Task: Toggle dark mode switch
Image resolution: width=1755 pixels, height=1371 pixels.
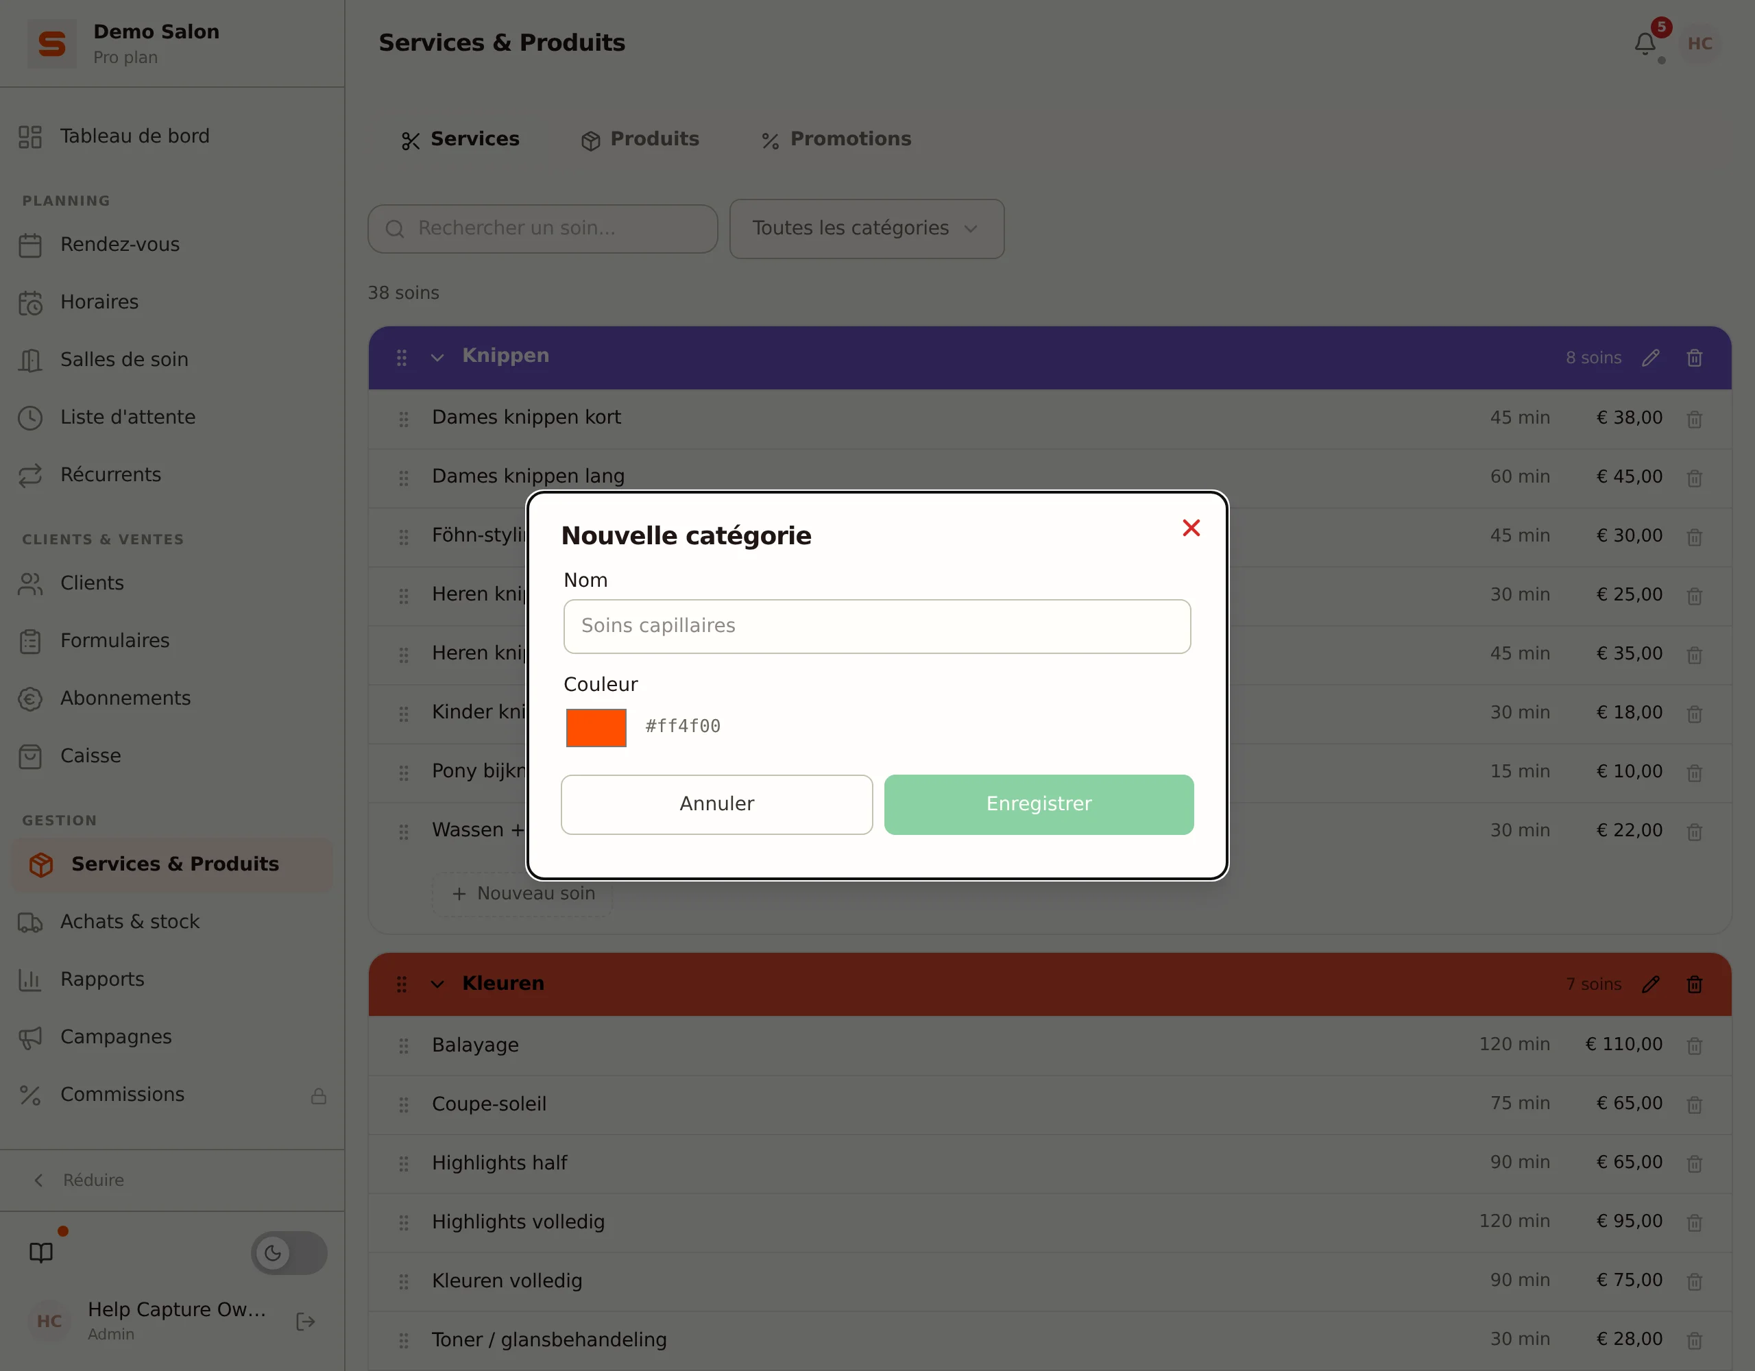Action: 289,1252
